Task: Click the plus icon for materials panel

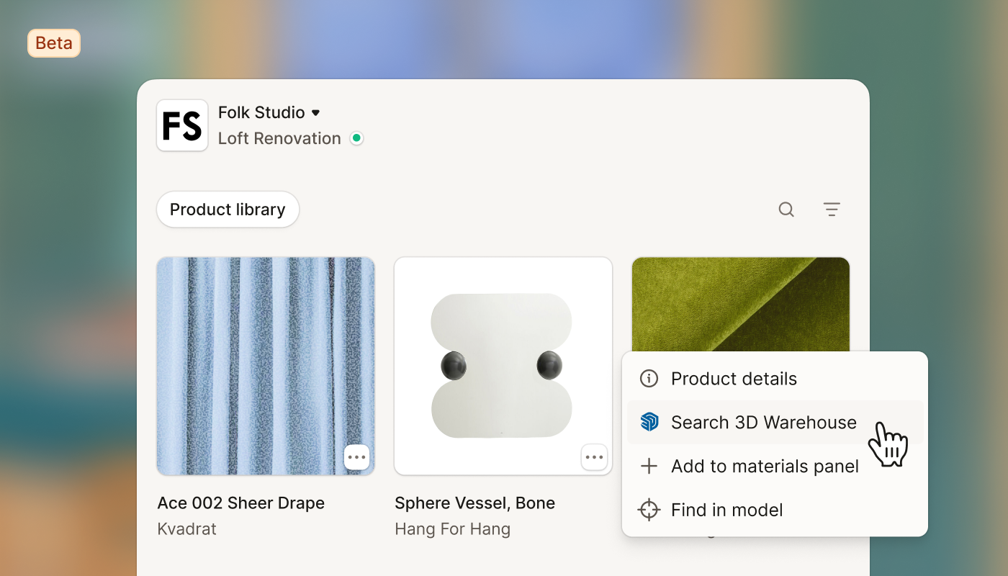Action: (x=649, y=467)
